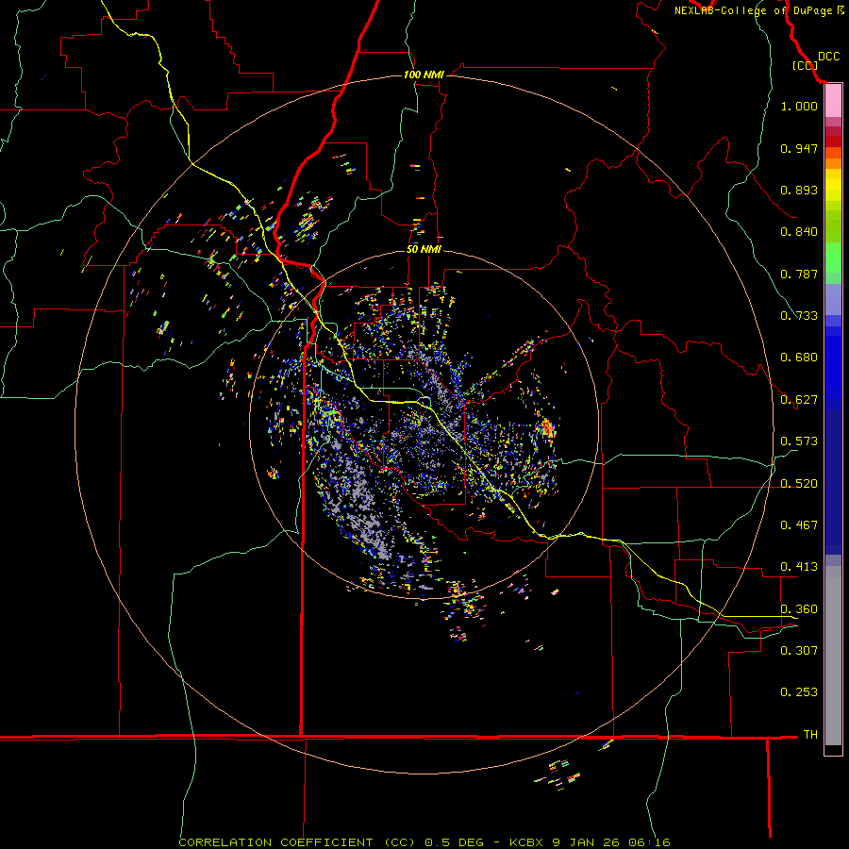Click the Correlation Coefficient KCBX caption text
The image size is (849, 849).
[424, 842]
